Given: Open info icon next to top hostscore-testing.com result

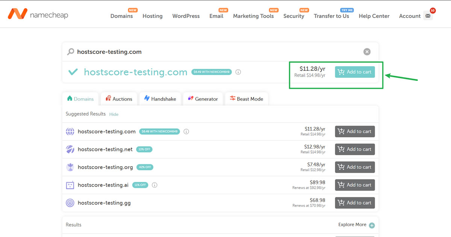Looking at the screenshot, I should [238, 72].
